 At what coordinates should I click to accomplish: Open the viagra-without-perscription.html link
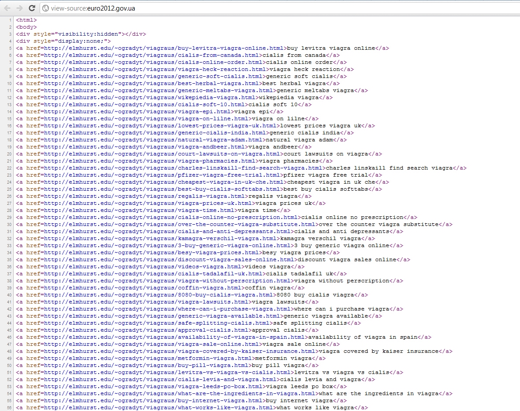click(167, 281)
